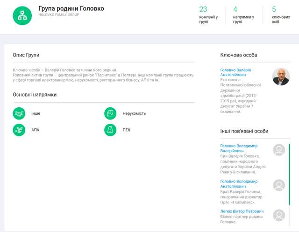Open Головко Валерій Анатолійович profile link
The image size is (299, 232).
235,73
